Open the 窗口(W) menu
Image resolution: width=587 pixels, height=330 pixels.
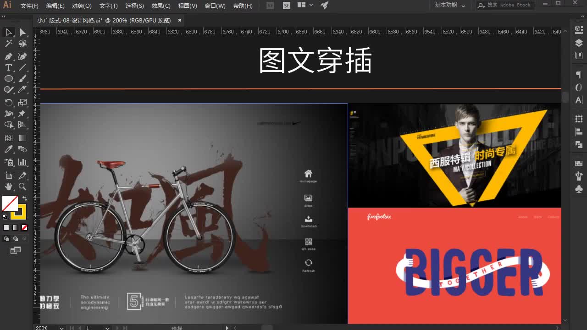click(215, 5)
